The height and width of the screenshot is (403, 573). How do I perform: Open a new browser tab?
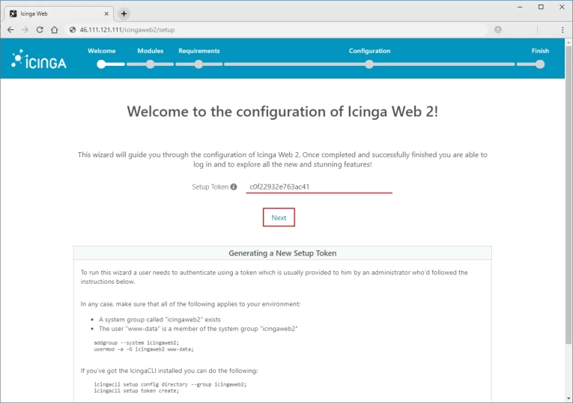(124, 13)
